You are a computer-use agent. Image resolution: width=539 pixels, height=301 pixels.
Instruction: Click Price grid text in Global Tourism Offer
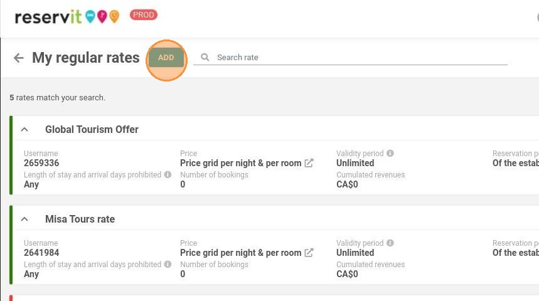(x=240, y=163)
